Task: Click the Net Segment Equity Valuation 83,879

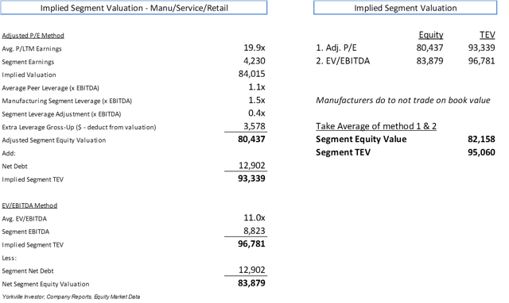Action: [x=251, y=283]
